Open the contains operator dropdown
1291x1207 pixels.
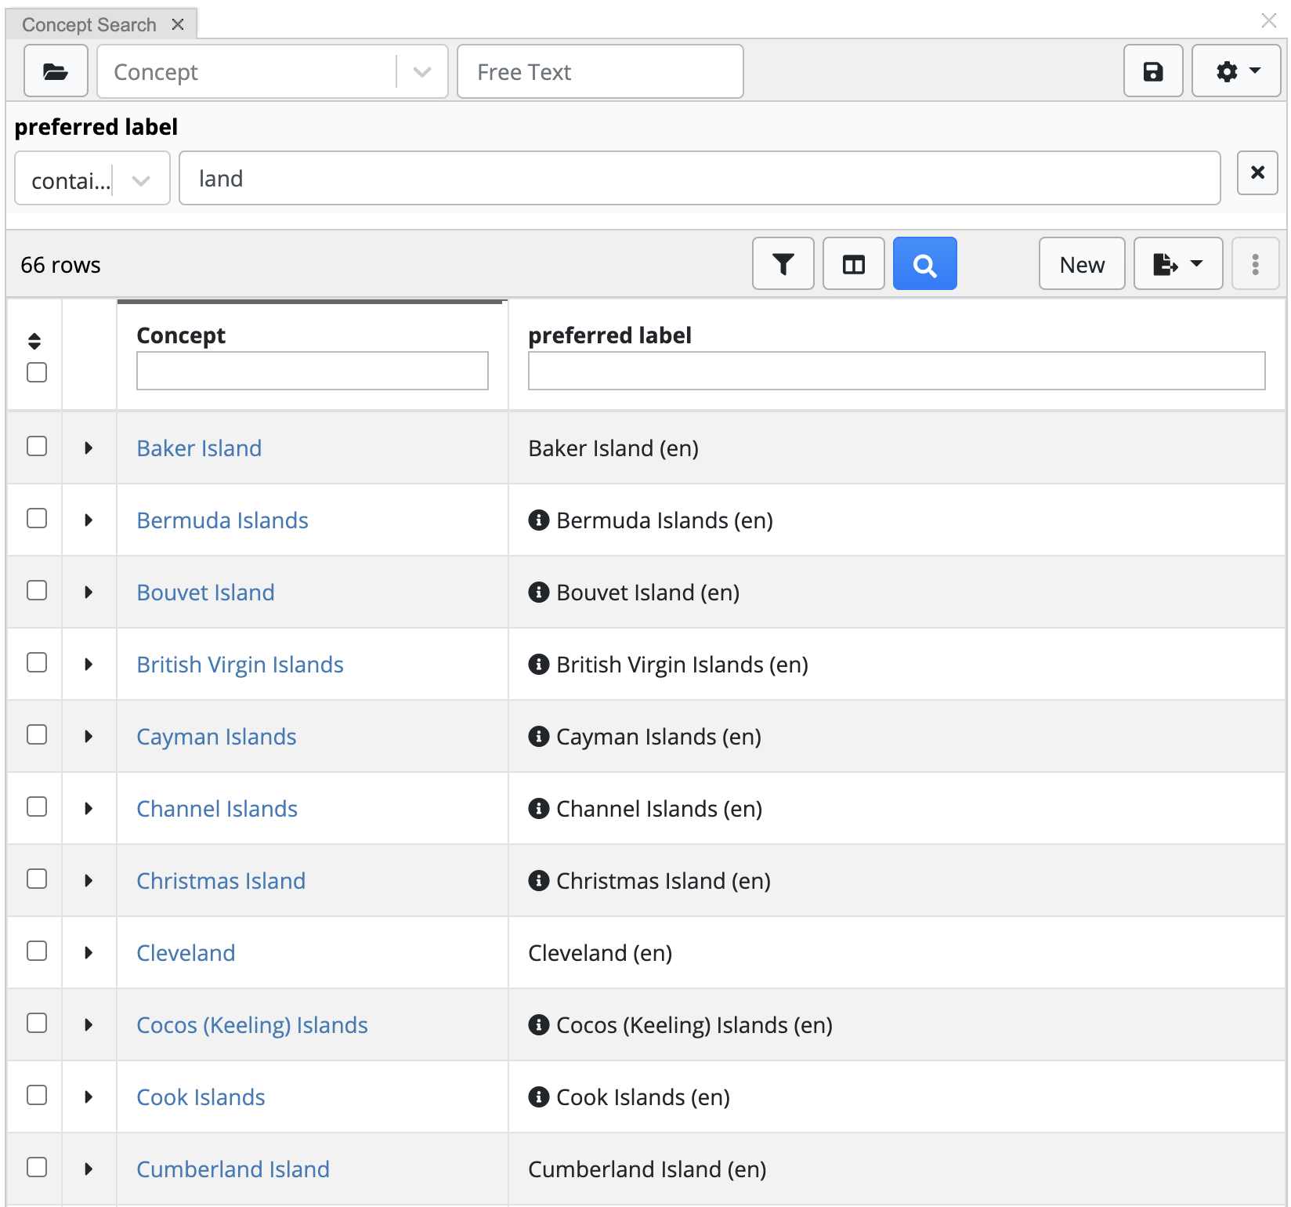point(92,179)
